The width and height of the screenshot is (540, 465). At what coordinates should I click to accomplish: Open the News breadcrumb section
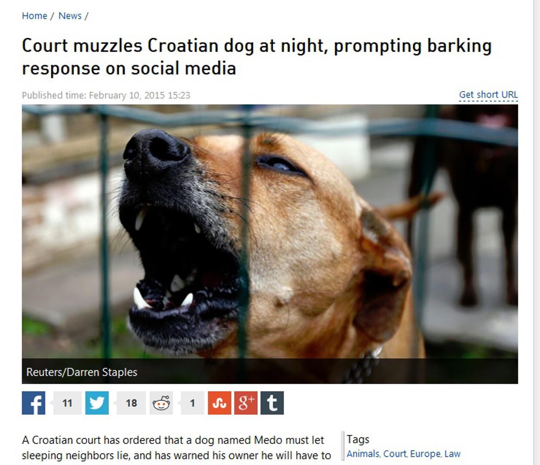[70, 16]
